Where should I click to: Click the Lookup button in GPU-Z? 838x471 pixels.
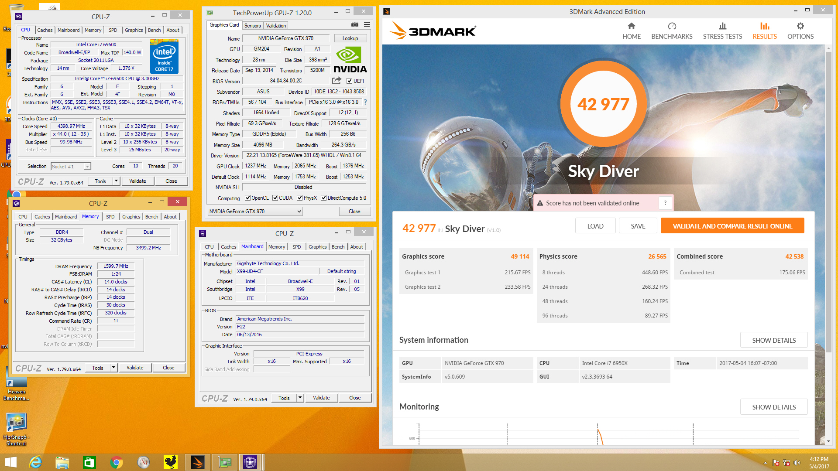tap(350, 38)
